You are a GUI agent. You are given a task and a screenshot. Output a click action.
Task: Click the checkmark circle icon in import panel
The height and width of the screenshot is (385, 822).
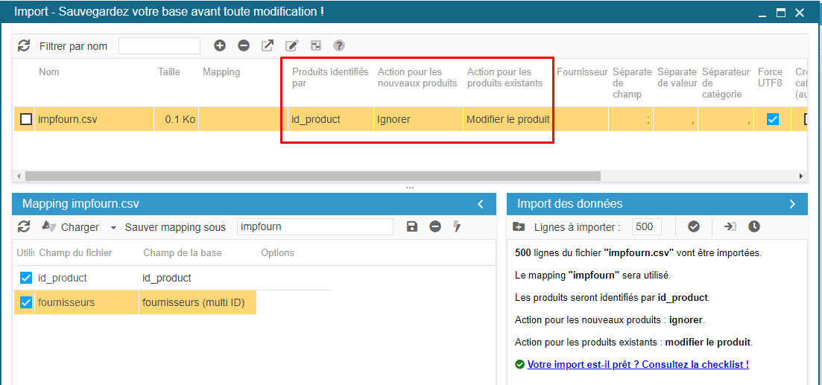[694, 226]
